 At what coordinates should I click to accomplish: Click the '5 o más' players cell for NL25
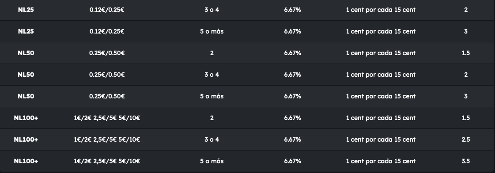[x=212, y=31]
